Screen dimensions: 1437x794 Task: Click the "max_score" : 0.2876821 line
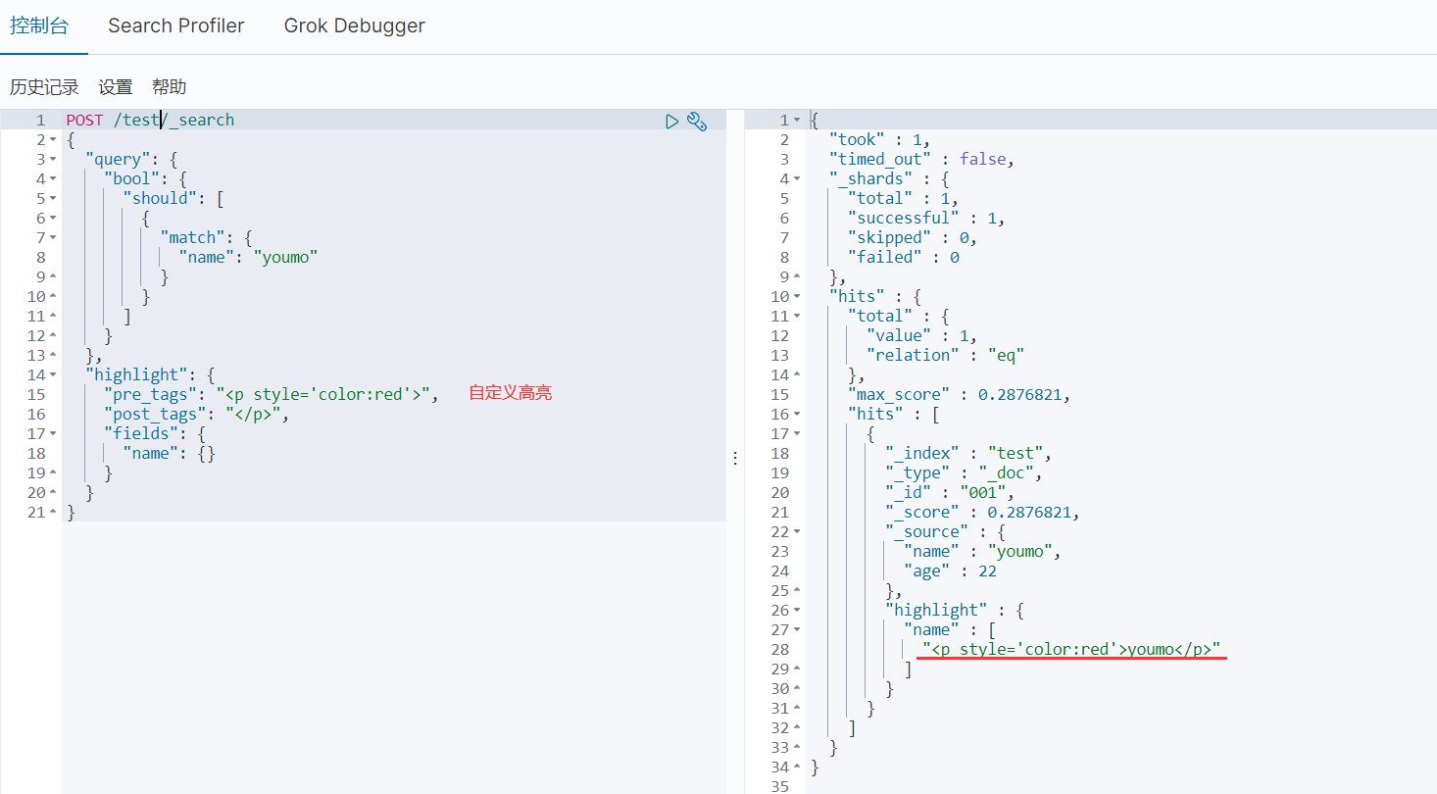click(960, 395)
